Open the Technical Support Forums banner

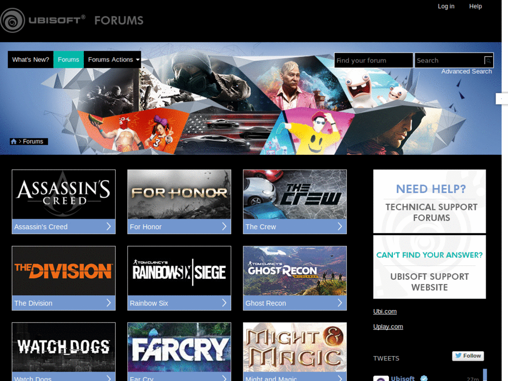[x=430, y=201]
